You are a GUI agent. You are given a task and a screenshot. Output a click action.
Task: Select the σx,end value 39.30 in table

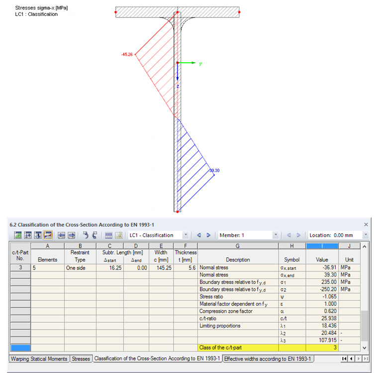[x=322, y=275]
